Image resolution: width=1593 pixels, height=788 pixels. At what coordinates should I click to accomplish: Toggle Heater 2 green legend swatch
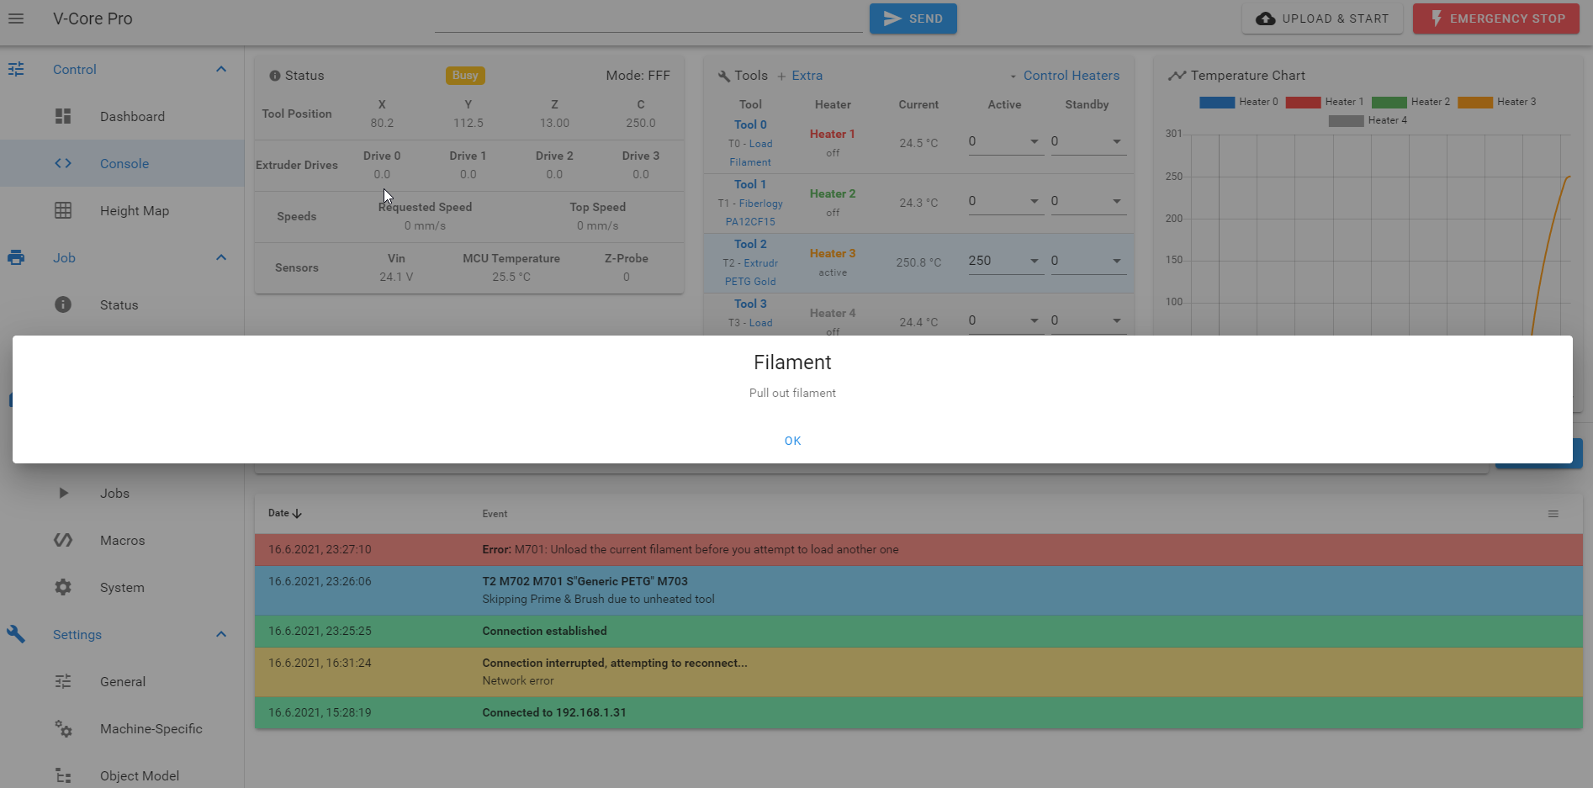(1389, 103)
